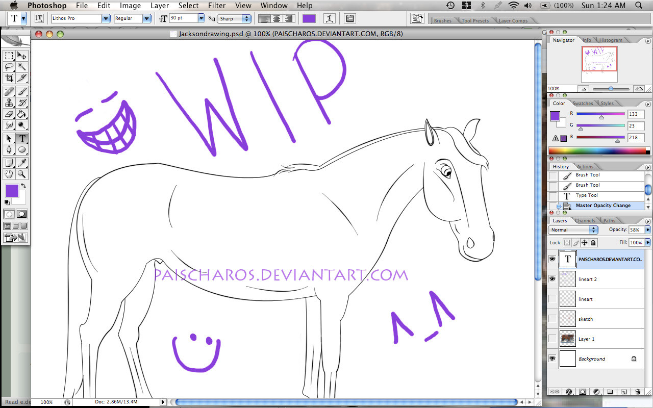Image resolution: width=653 pixels, height=408 pixels.
Task: Click the foreground color swatch in toolbox
Action: pyautogui.click(x=12, y=191)
